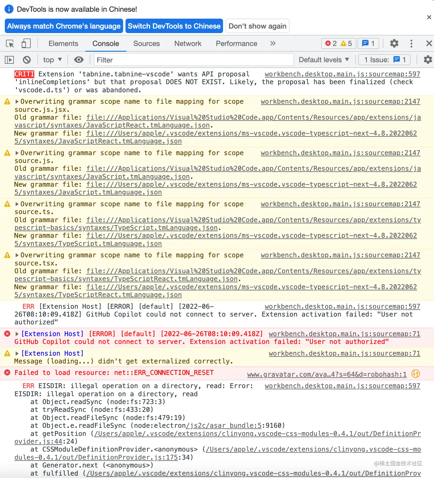Image resolution: width=434 pixels, height=478 pixels.
Task: Open the messages counter badge showing 1
Action: pos(368,44)
